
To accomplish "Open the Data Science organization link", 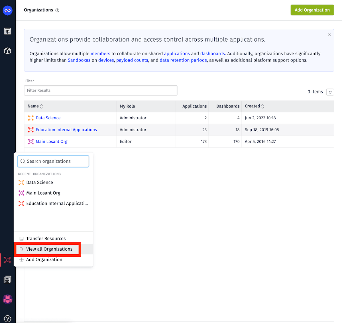I will tap(48, 118).
